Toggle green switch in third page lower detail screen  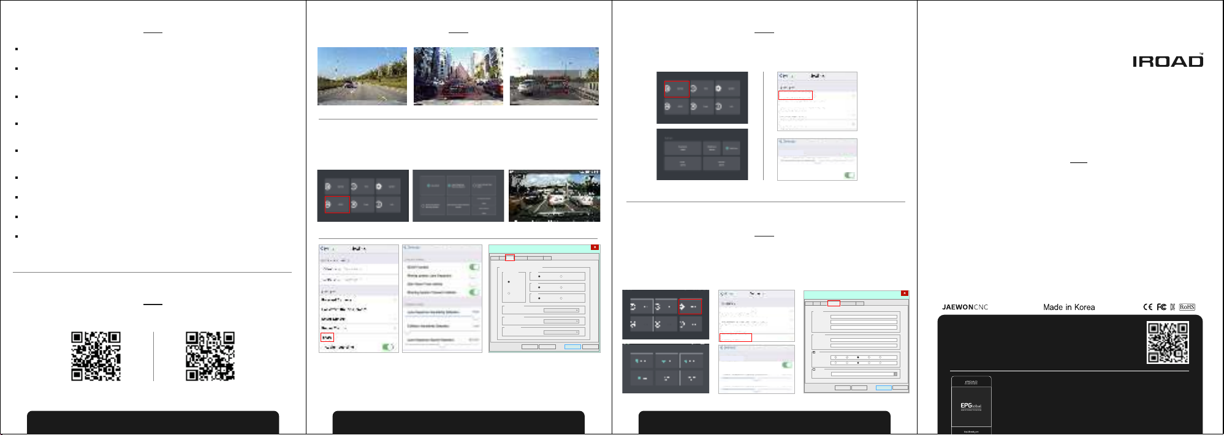pyautogui.click(x=787, y=365)
